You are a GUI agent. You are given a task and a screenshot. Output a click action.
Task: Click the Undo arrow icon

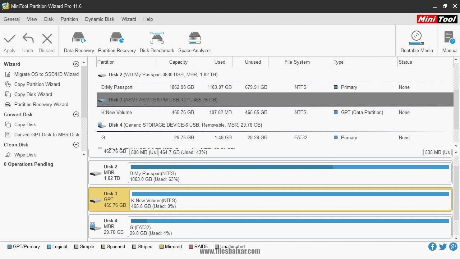click(28, 38)
